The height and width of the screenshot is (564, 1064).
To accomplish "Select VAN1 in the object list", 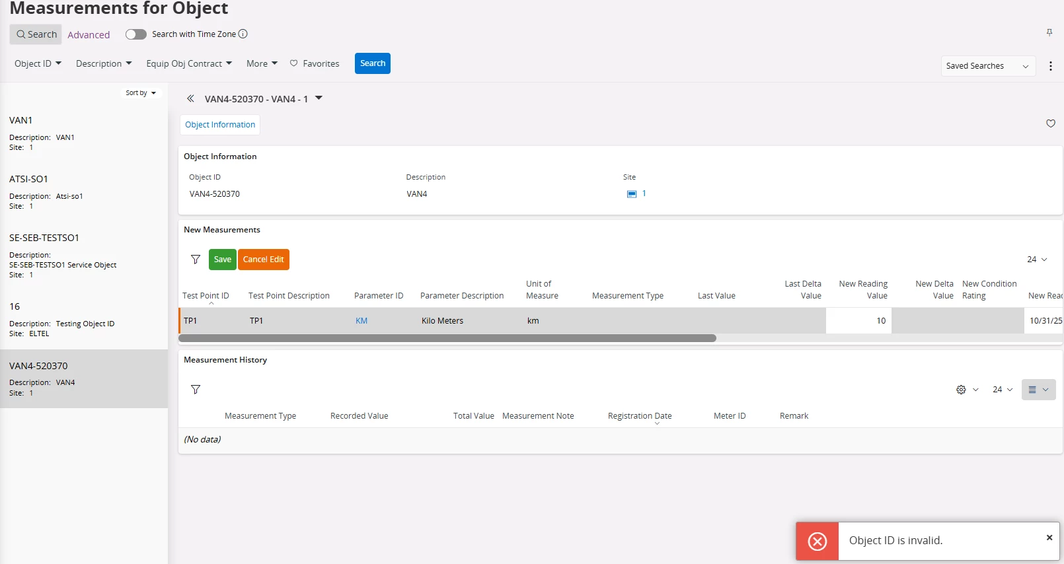I will [x=84, y=133].
